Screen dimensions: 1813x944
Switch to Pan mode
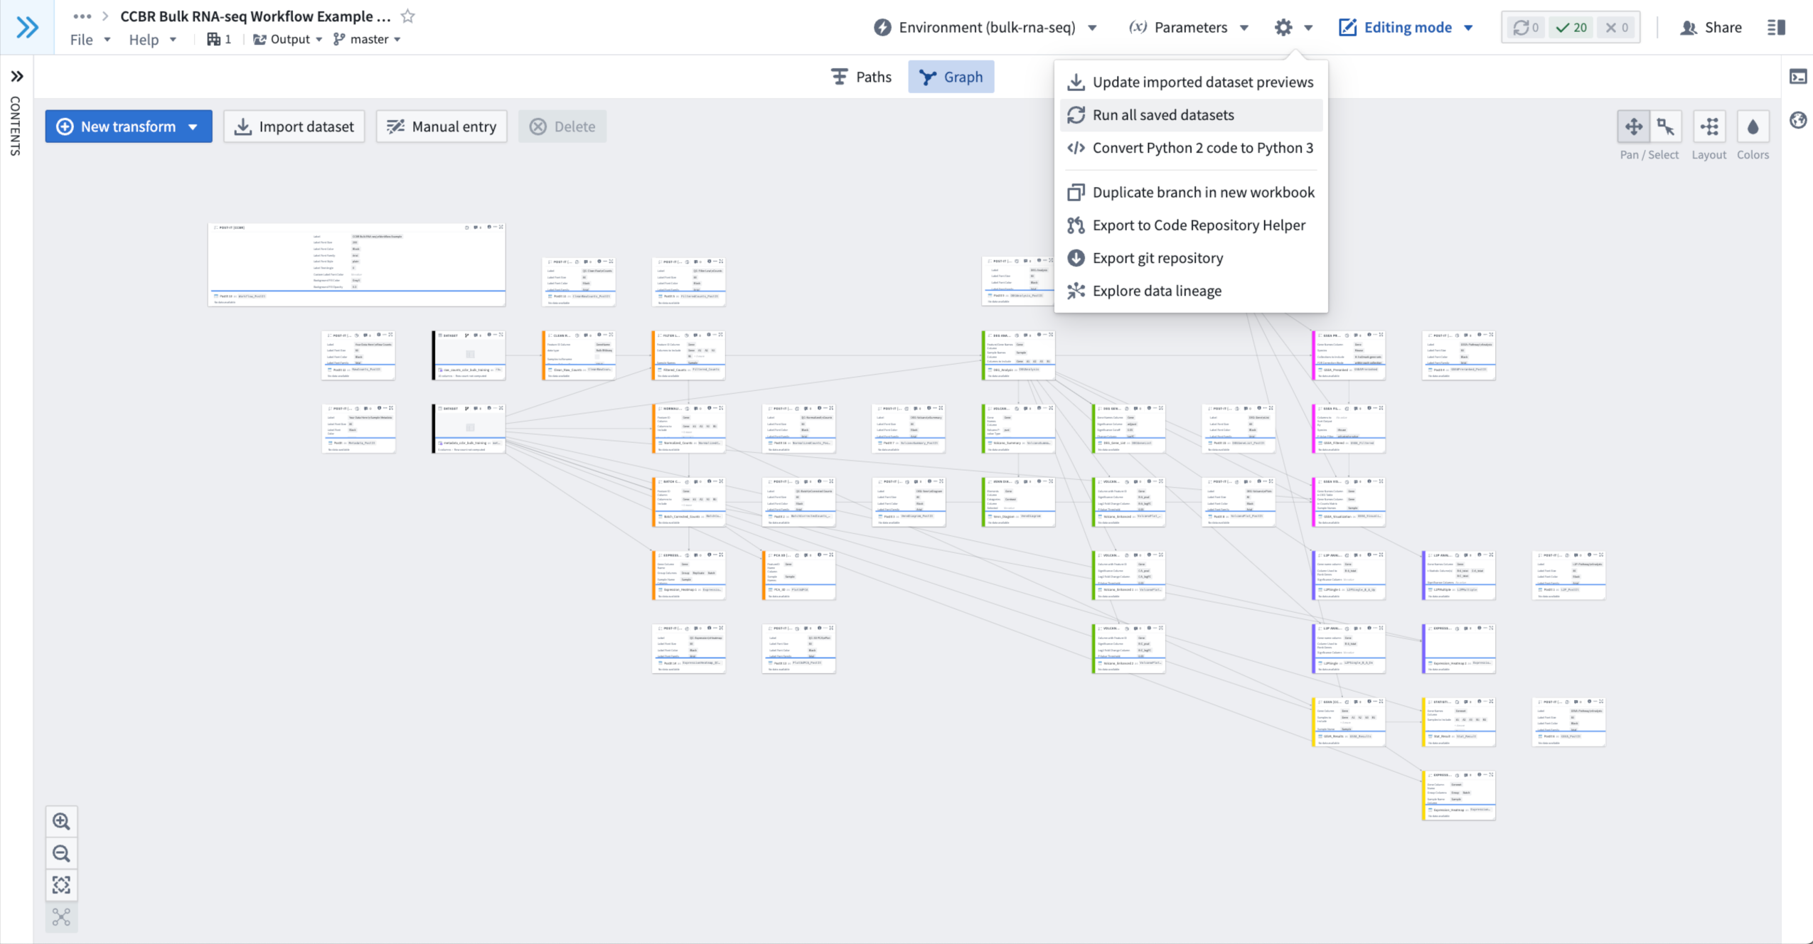[1633, 127]
